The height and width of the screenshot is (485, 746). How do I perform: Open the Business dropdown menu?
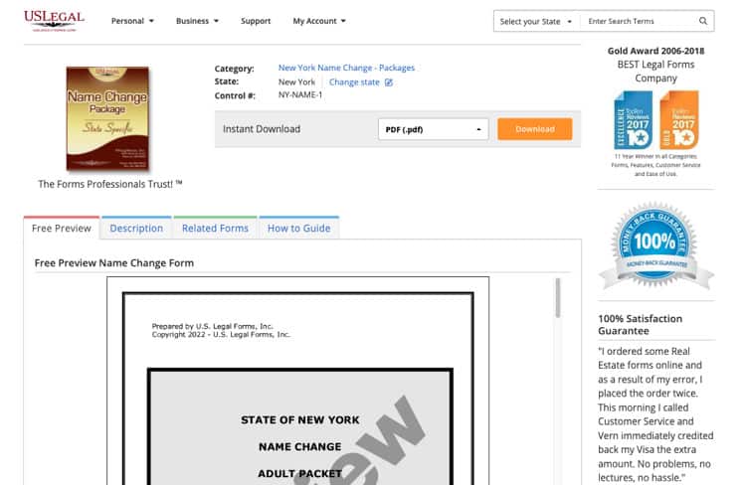[198, 21]
